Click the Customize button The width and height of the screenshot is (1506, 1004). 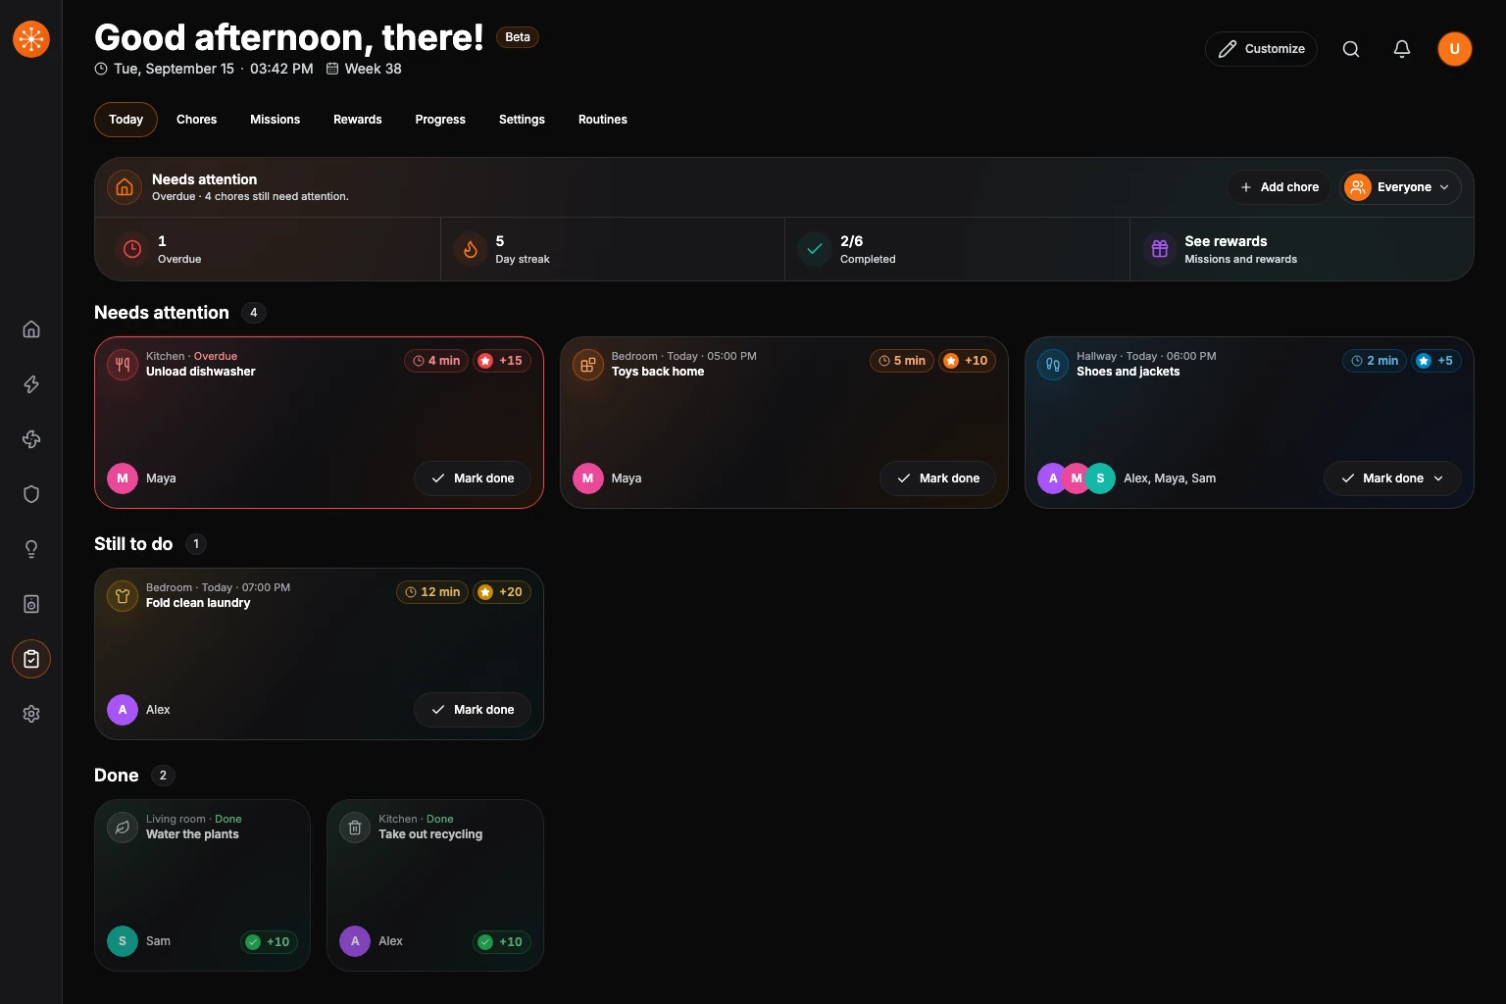click(x=1261, y=49)
